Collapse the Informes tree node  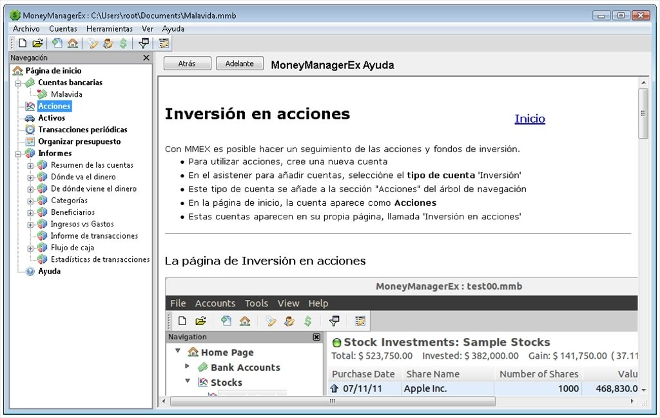coord(18,154)
